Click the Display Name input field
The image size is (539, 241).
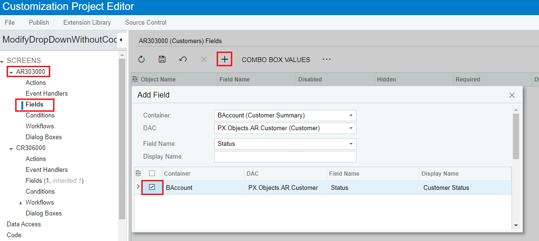pyautogui.click(x=285, y=157)
